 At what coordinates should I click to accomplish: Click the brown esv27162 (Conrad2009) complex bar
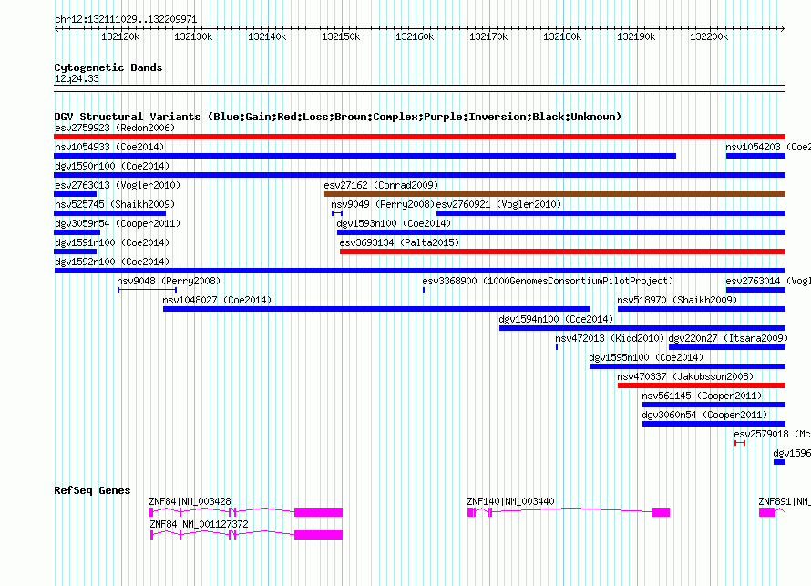coord(555,194)
